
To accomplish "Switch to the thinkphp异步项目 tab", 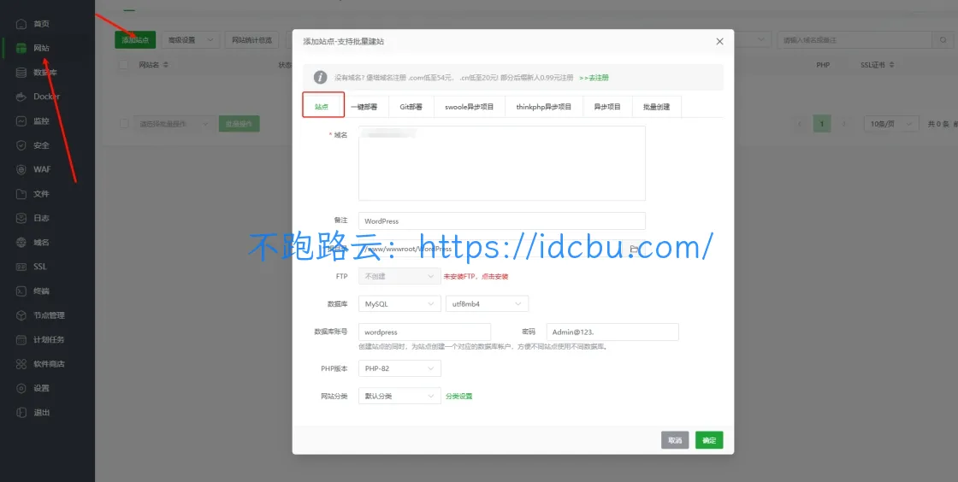I will (x=544, y=106).
